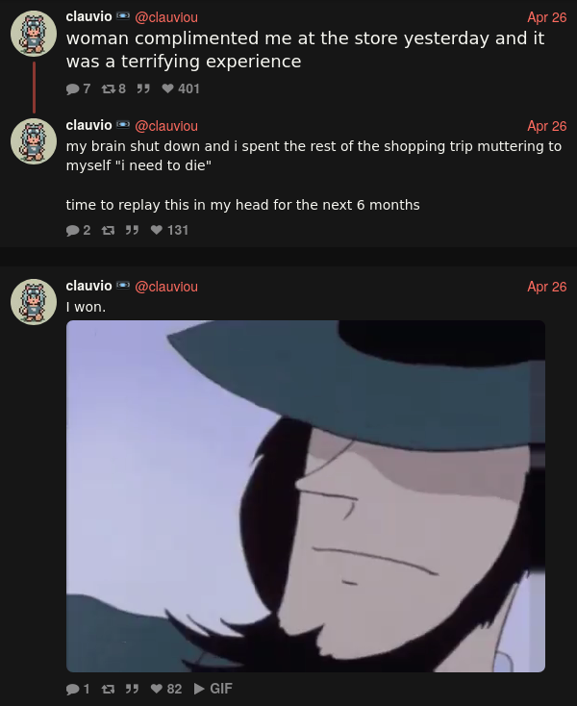Click clauvio display name on 'I won.' tweet
Image resolution: width=577 pixels, height=706 pixels.
click(88, 286)
